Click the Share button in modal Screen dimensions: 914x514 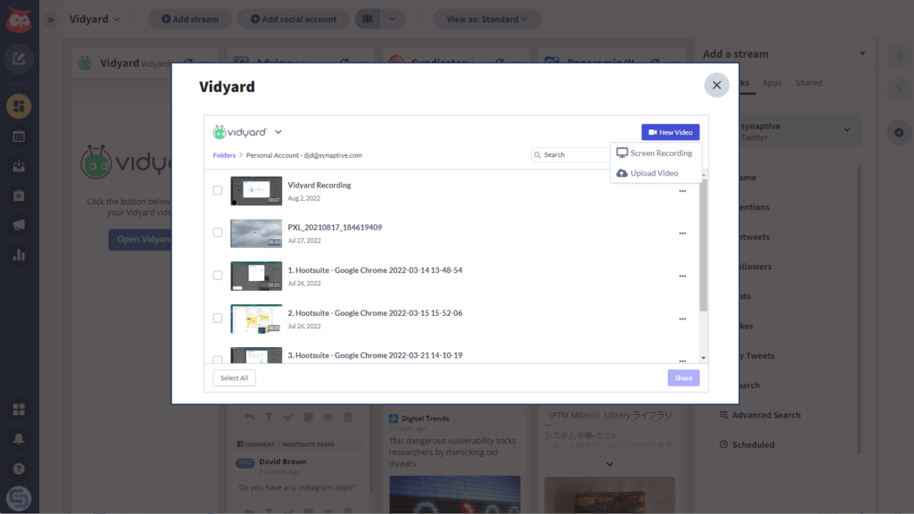(x=683, y=378)
